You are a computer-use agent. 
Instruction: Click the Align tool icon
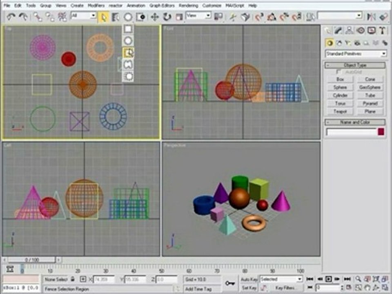(x=383, y=16)
